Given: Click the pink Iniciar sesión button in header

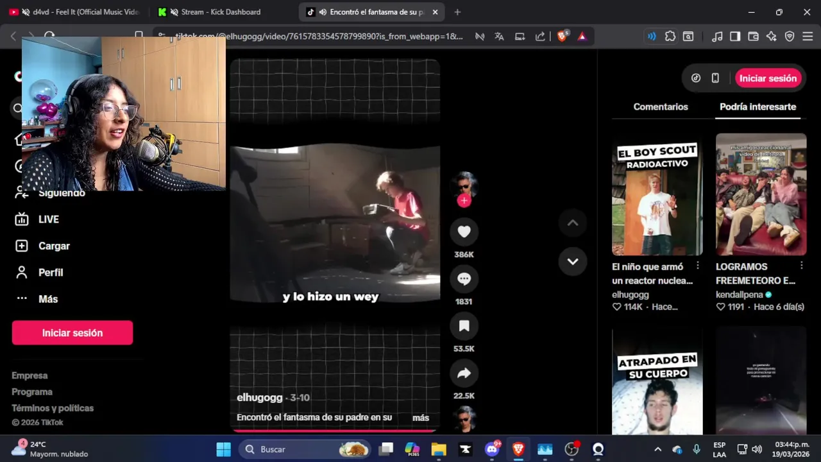Looking at the screenshot, I should coord(768,78).
